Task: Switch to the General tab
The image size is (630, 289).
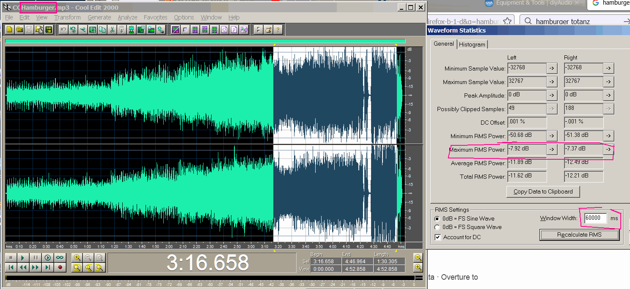Action: (x=444, y=44)
